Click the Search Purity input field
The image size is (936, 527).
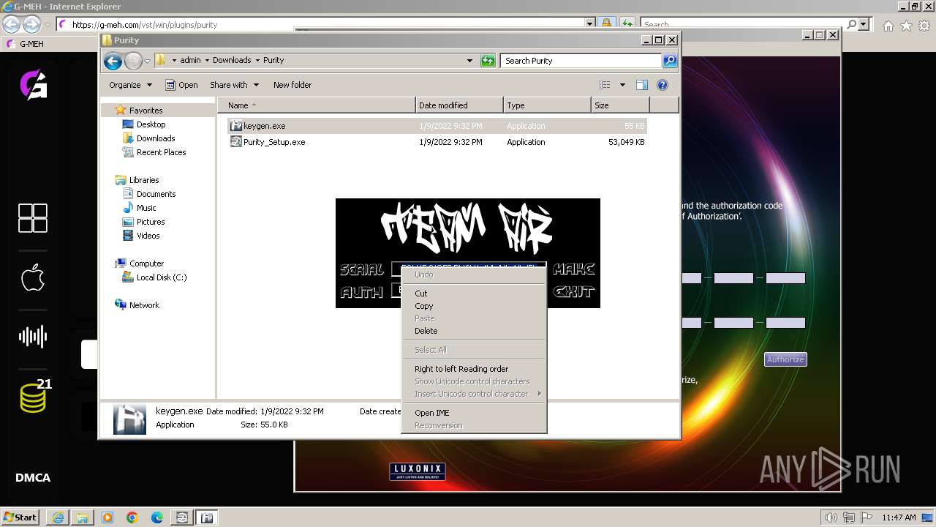[x=581, y=61]
